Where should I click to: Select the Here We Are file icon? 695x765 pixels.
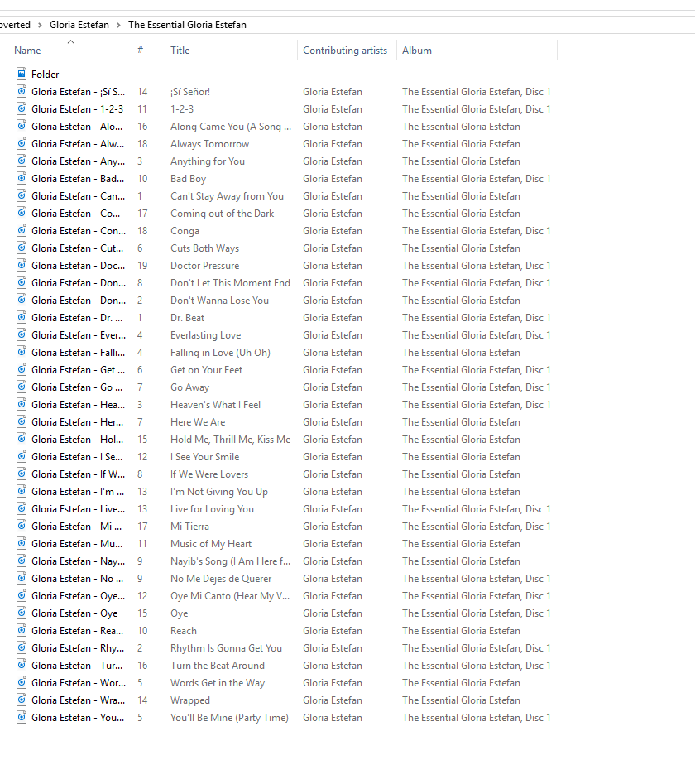click(x=22, y=422)
